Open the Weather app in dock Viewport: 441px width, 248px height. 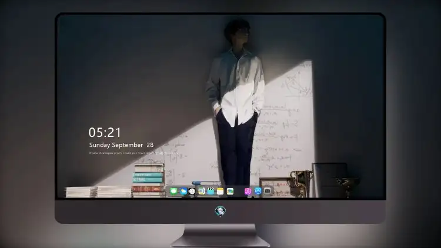pyautogui.click(x=183, y=191)
